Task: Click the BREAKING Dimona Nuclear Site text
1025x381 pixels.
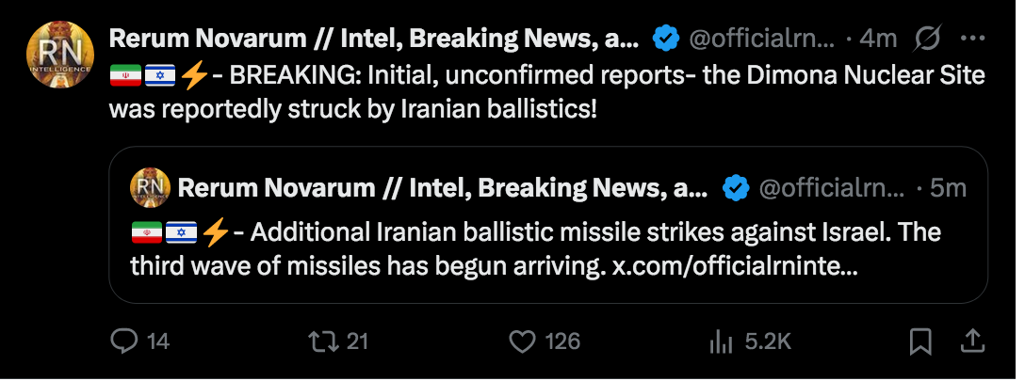Action: point(546,92)
